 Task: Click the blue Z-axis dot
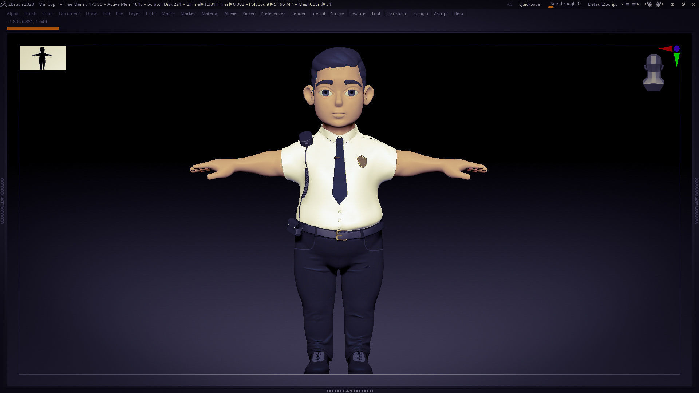pos(677,48)
